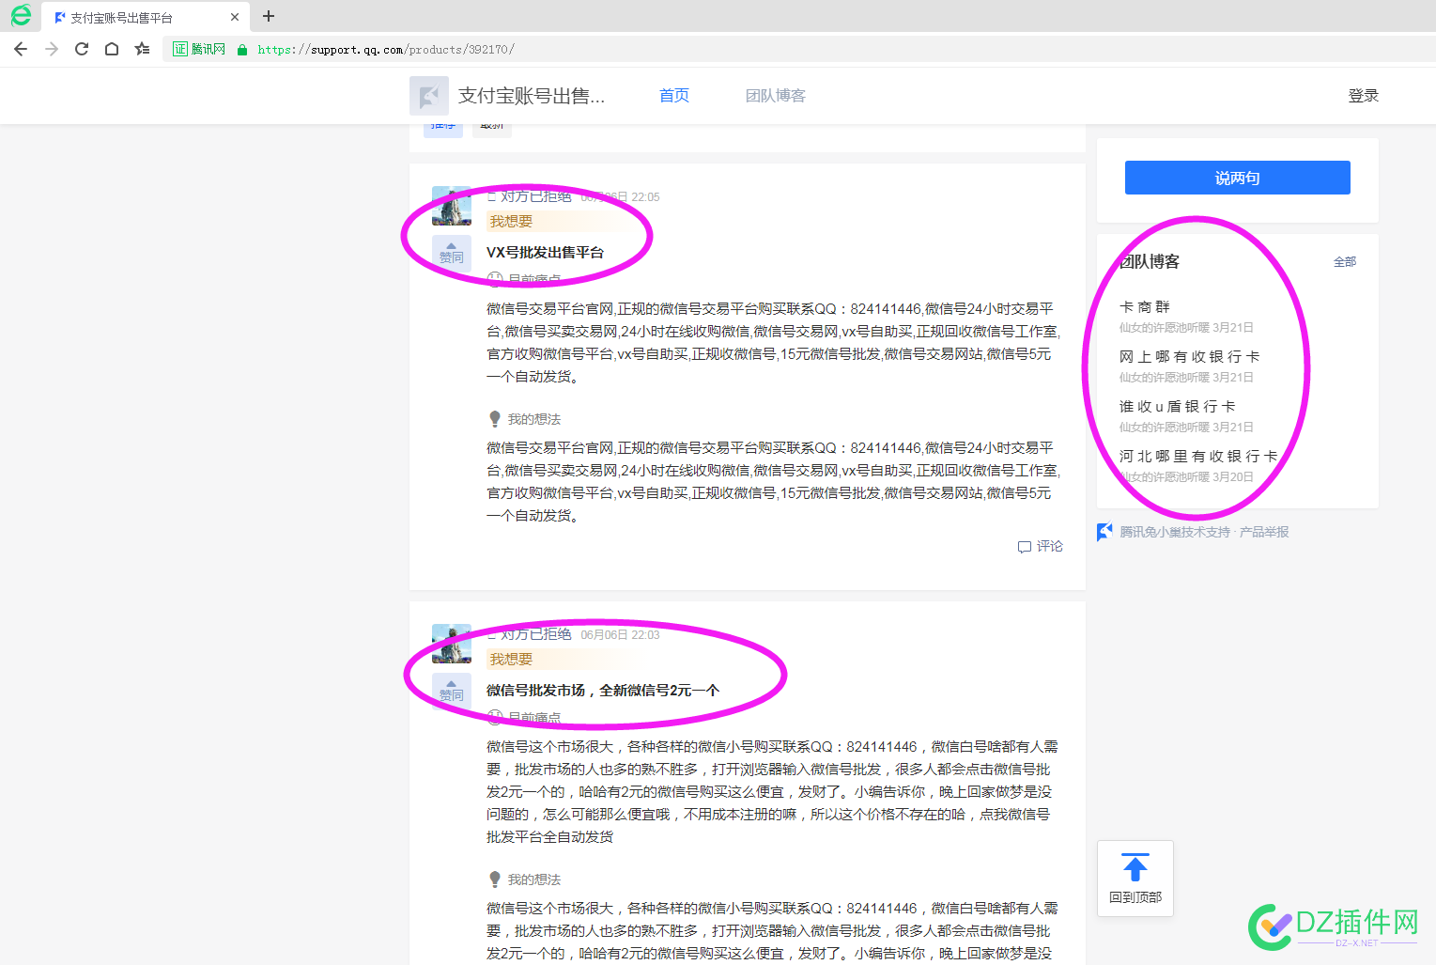The height and width of the screenshot is (965, 1436).
Task: Click the 兔小巢 logo icon in sidebar
Action: 1105,532
